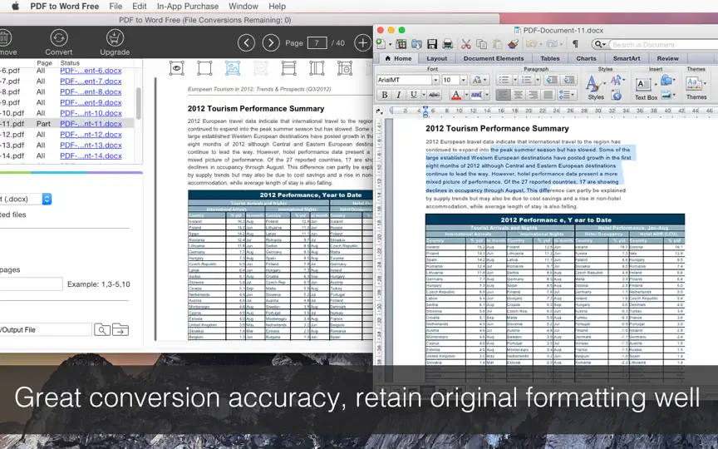Go to next page with right arrow
The width and height of the screenshot is (718, 449).
[x=271, y=43]
